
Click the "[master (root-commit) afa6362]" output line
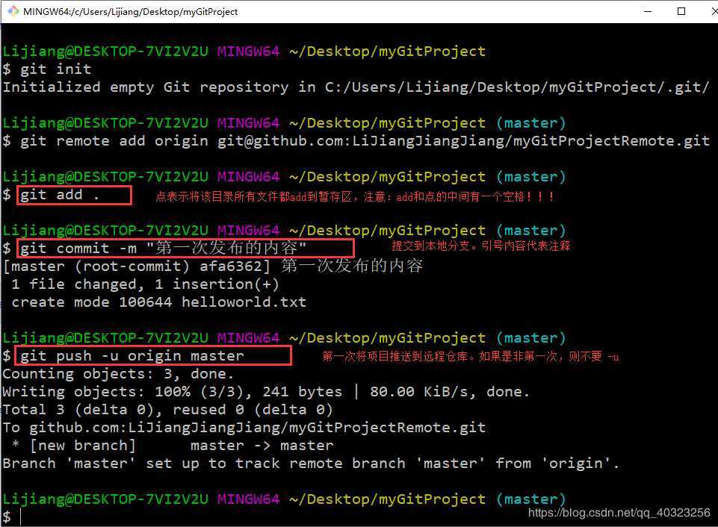tap(213, 266)
